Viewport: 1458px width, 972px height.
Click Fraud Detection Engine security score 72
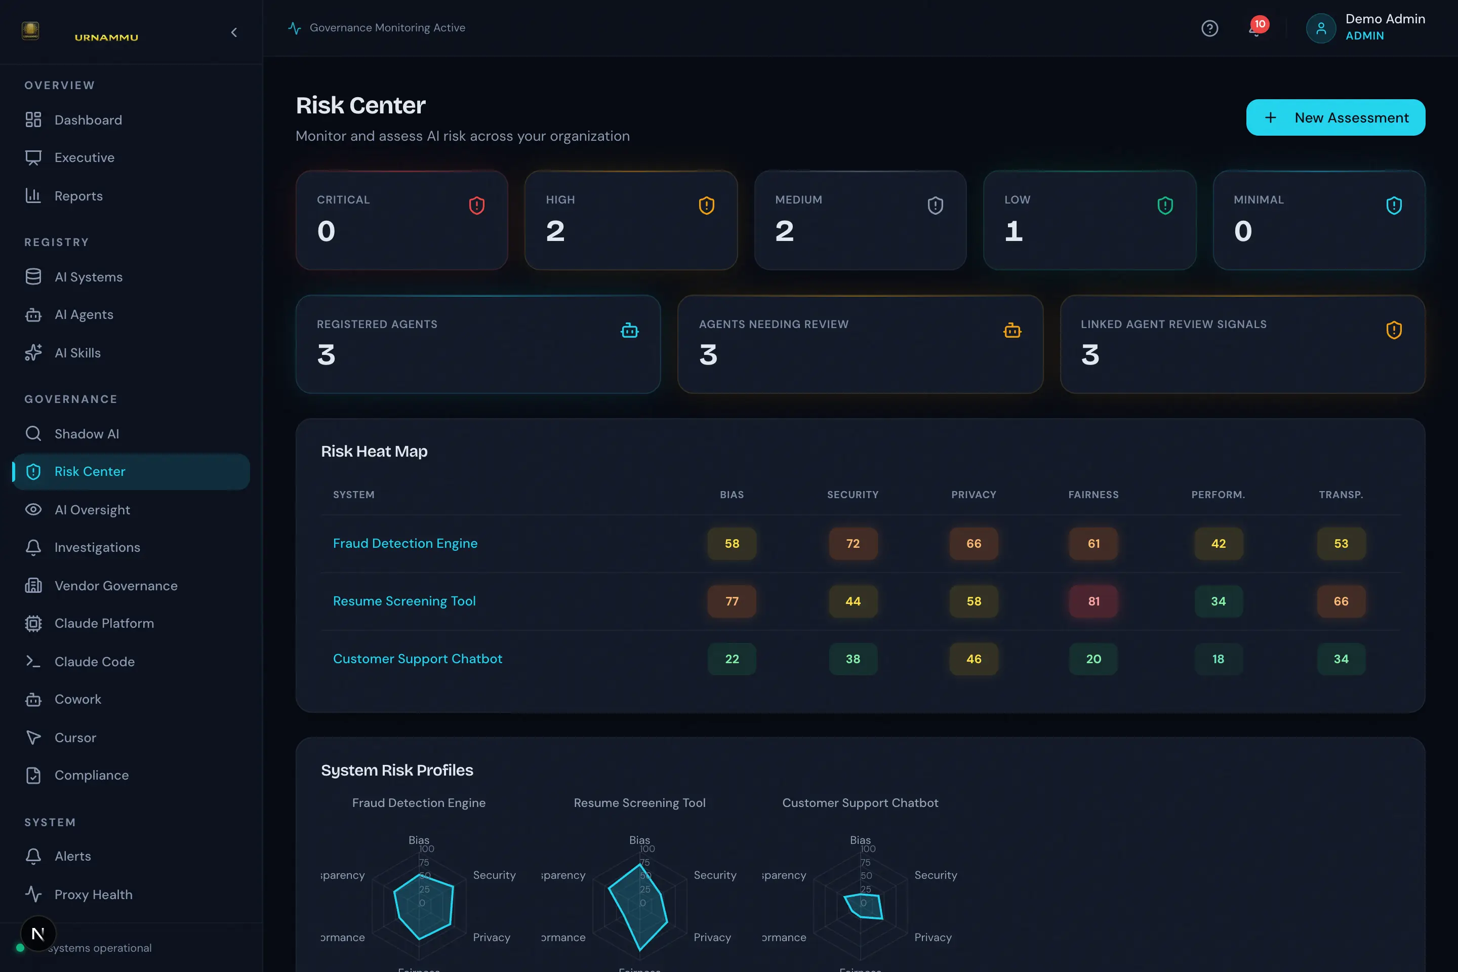click(853, 544)
